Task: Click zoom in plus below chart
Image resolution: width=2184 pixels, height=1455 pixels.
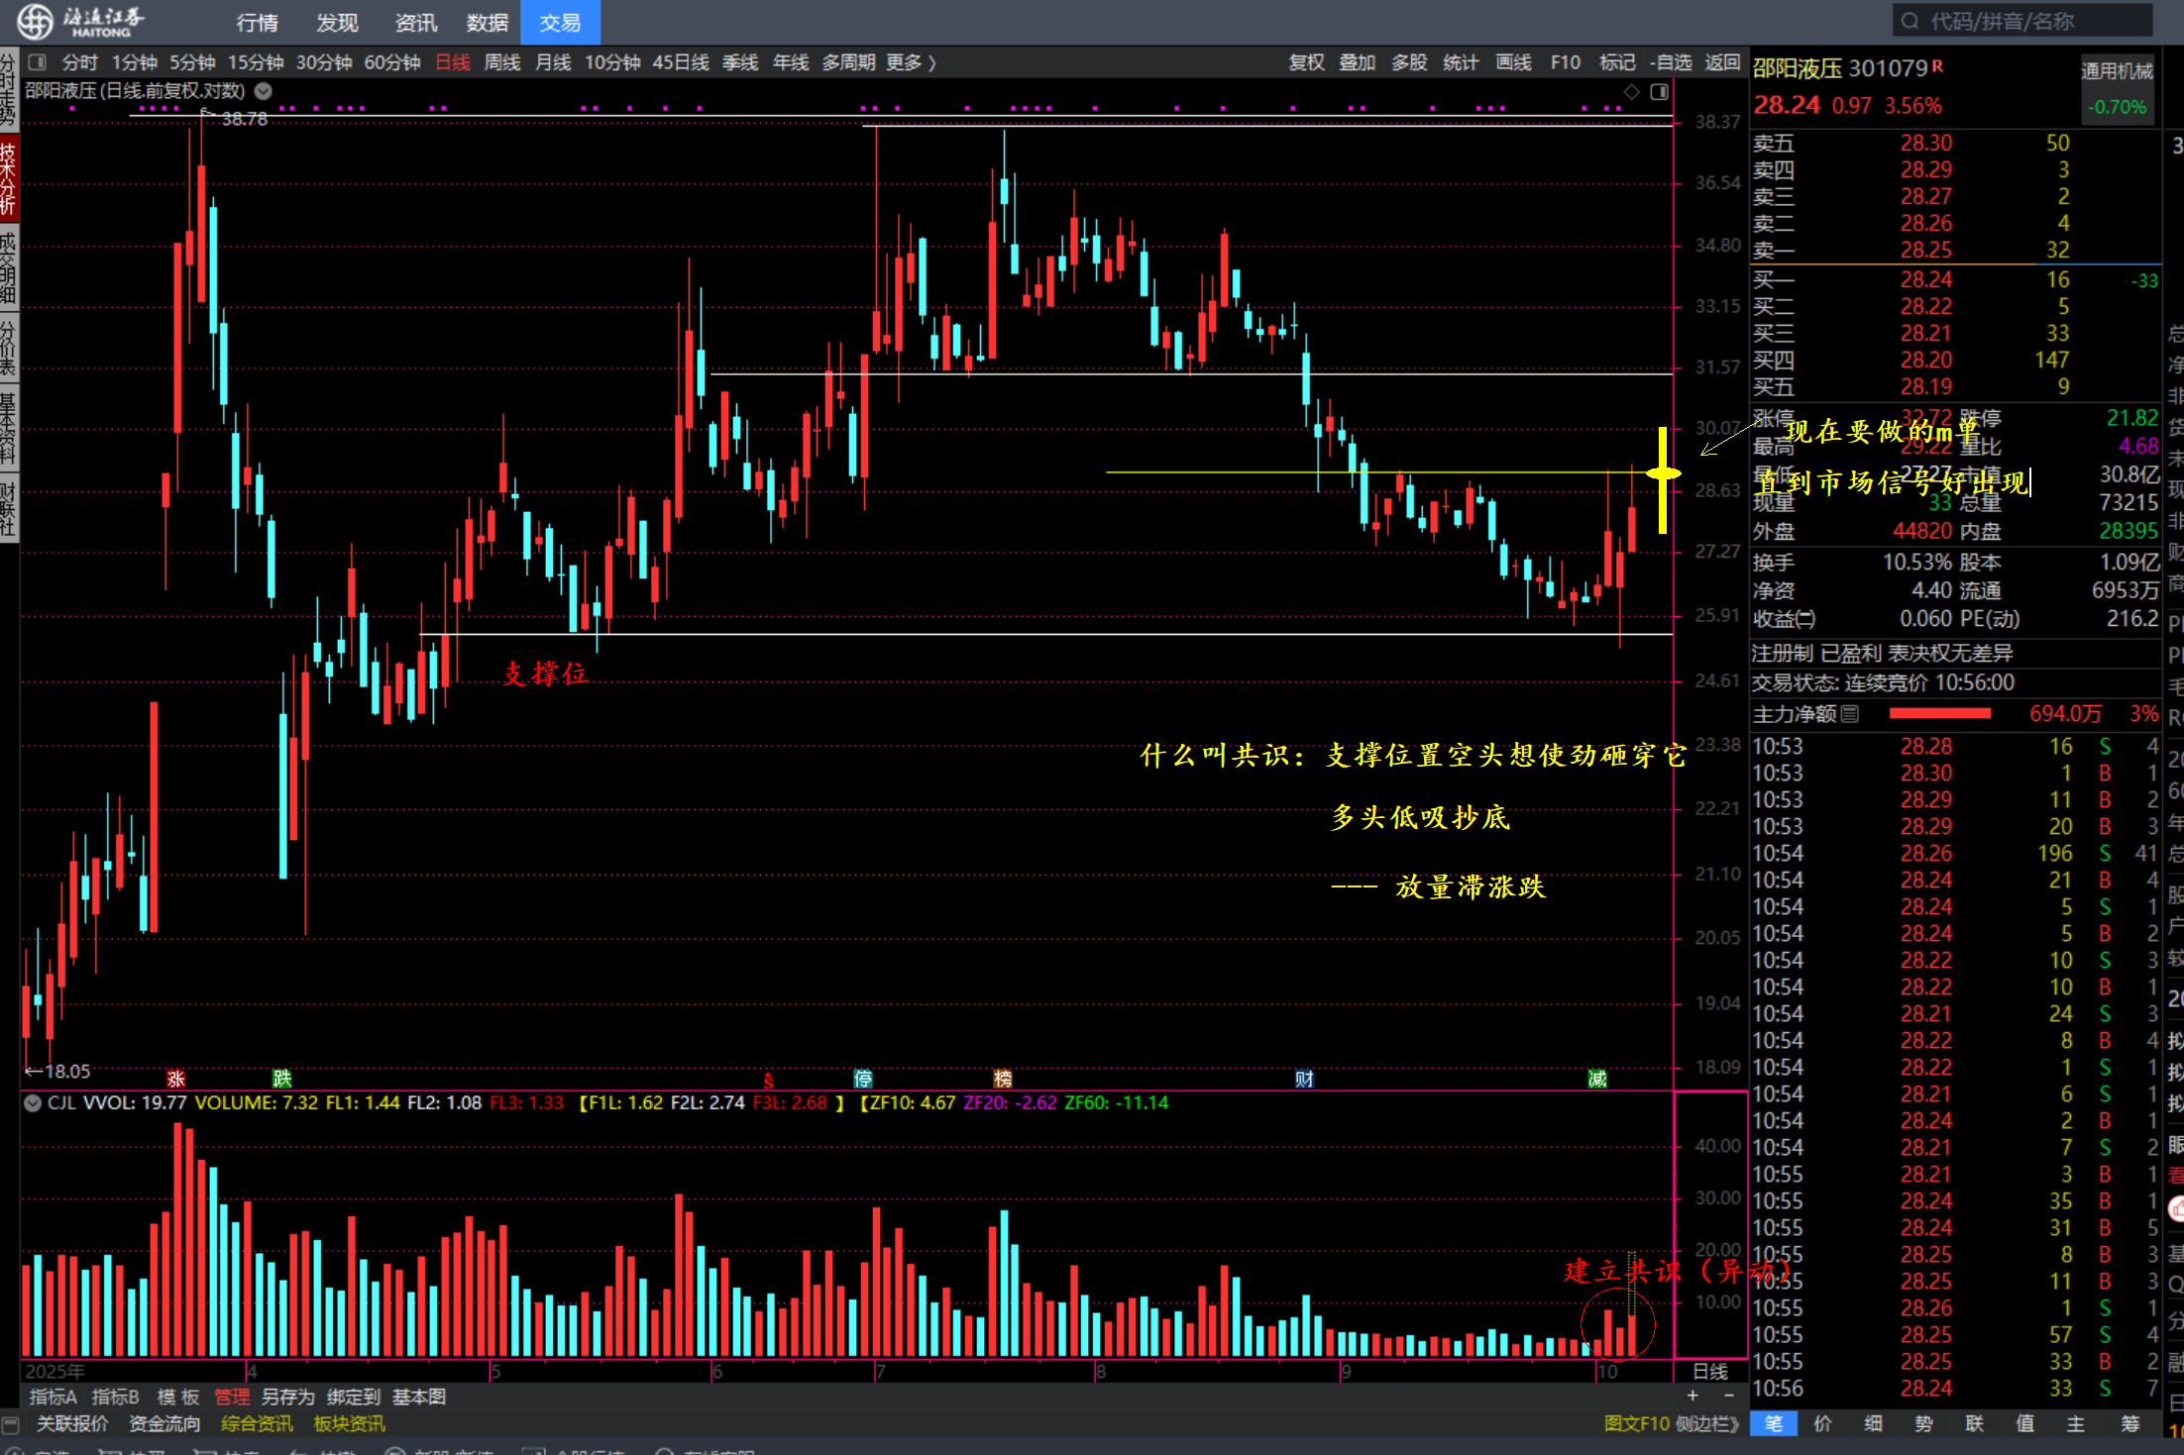Action: pyautogui.click(x=1693, y=1396)
